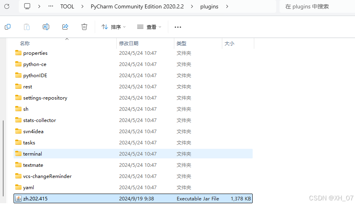Click the Copy toolbar icon

8,27
